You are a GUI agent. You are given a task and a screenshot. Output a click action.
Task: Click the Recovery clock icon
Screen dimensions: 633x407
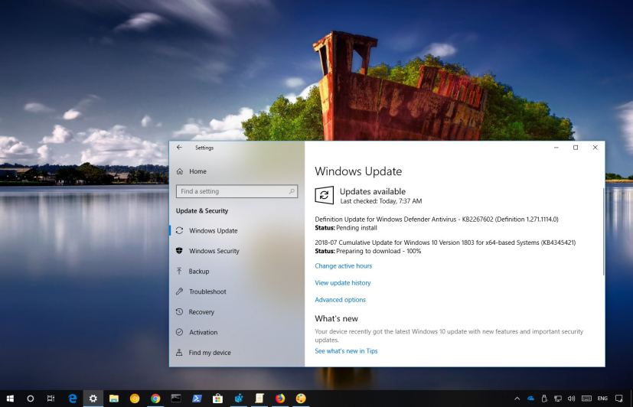pyautogui.click(x=179, y=312)
